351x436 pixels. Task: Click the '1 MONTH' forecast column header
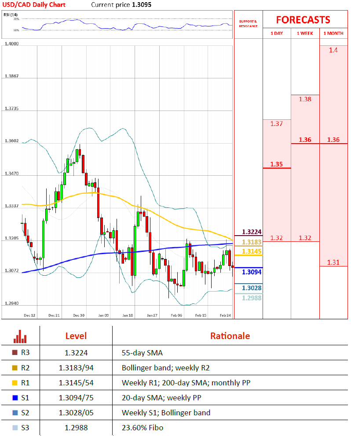[x=333, y=33]
